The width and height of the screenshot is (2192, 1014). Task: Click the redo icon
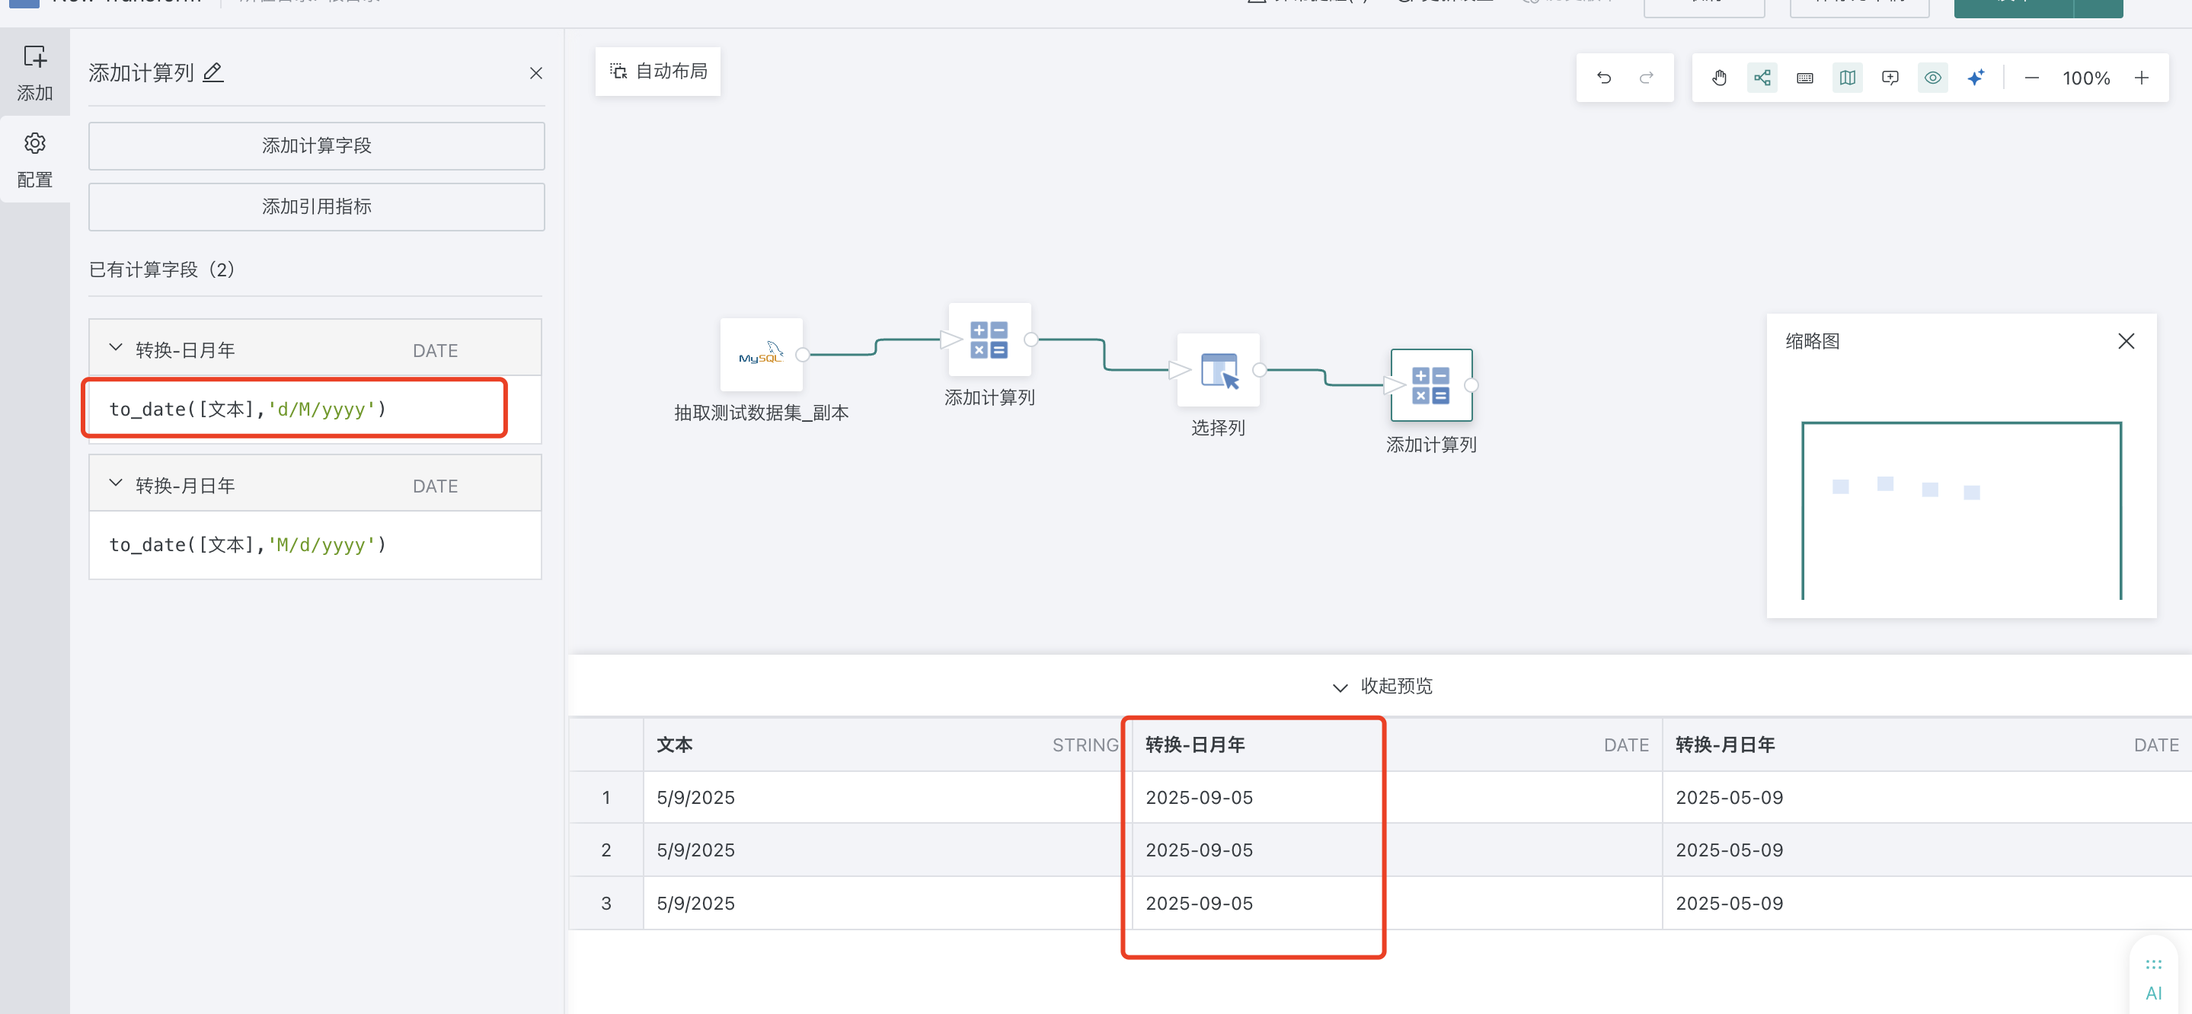1647,78
